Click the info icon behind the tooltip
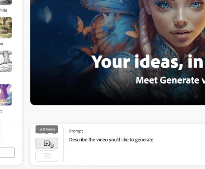This screenshot has width=205, height=169. (x=54, y=133)
